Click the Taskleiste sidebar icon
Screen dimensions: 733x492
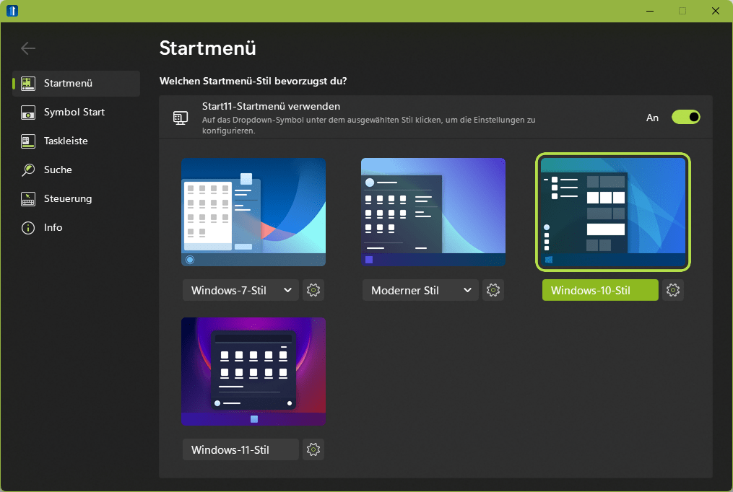tap(28, 141)
